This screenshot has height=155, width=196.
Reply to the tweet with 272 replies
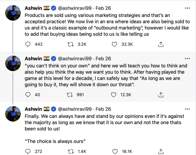coord(28,151)
